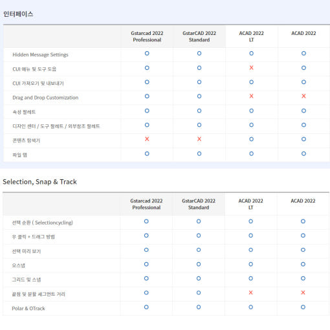Click the 콘텐츠 탐색기 row label
Screen dimensions: 330x330
tap(26, 140)
